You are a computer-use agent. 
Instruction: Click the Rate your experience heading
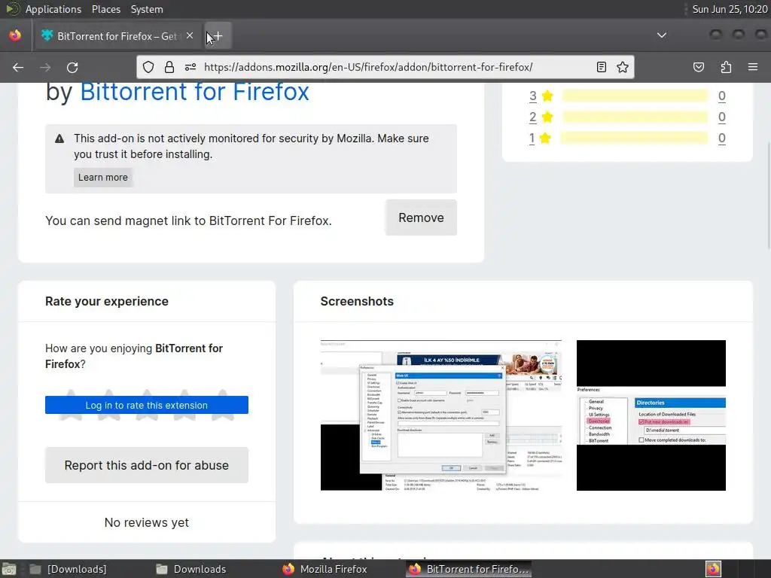tap(107, 301)
